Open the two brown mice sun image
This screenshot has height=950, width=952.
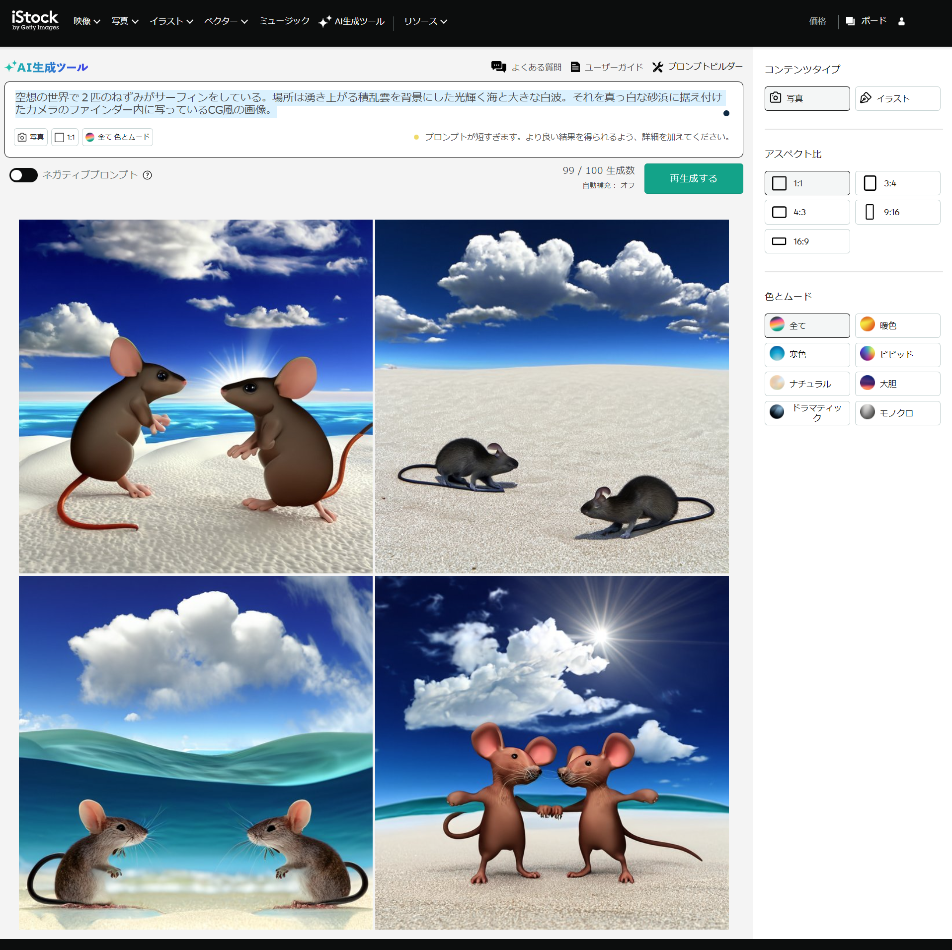(195, 396)
